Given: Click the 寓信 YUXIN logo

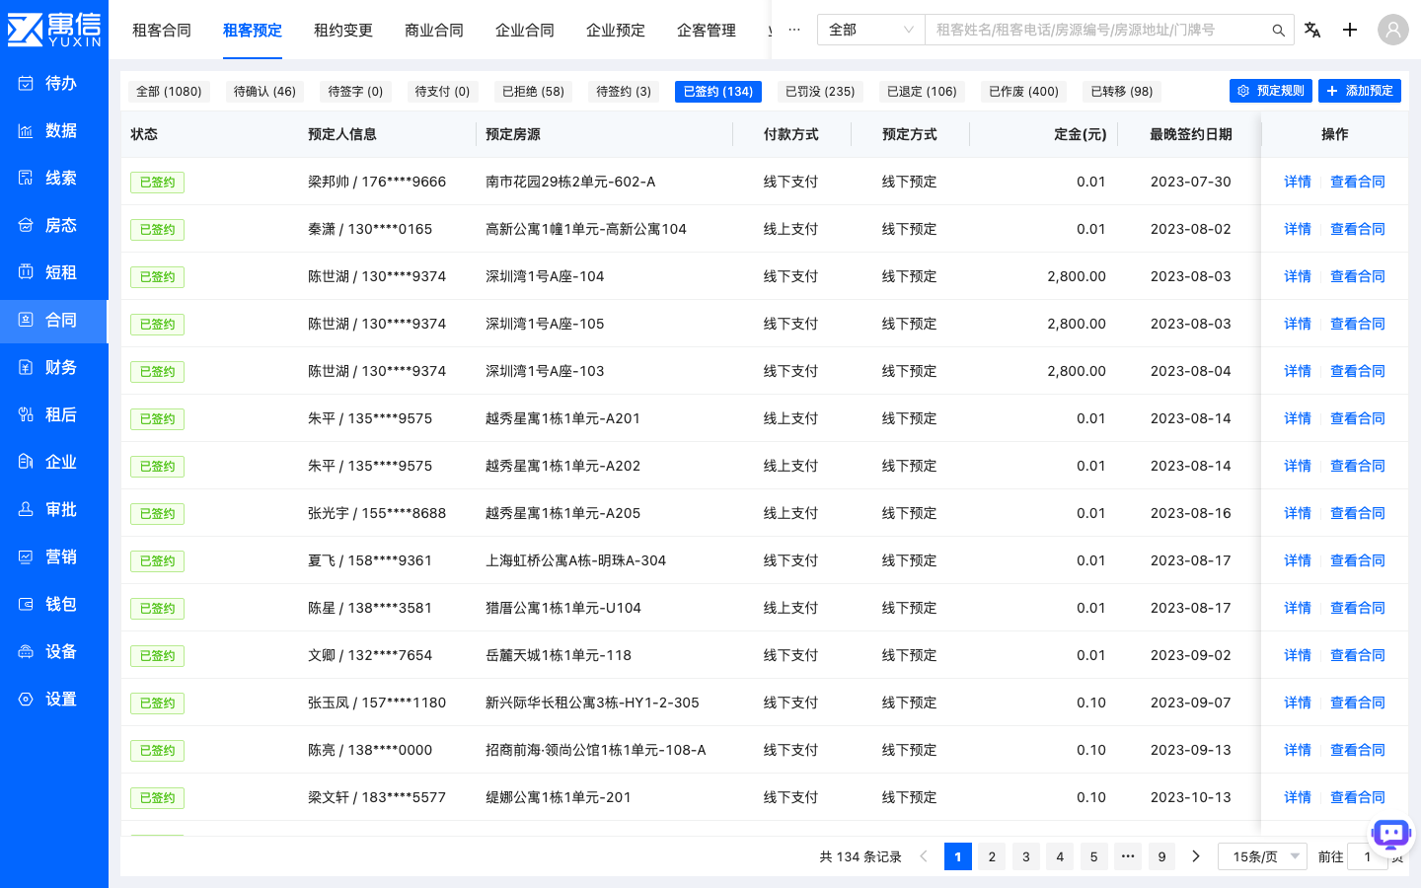Looking at the screenshot, I should tap(54, 30).
